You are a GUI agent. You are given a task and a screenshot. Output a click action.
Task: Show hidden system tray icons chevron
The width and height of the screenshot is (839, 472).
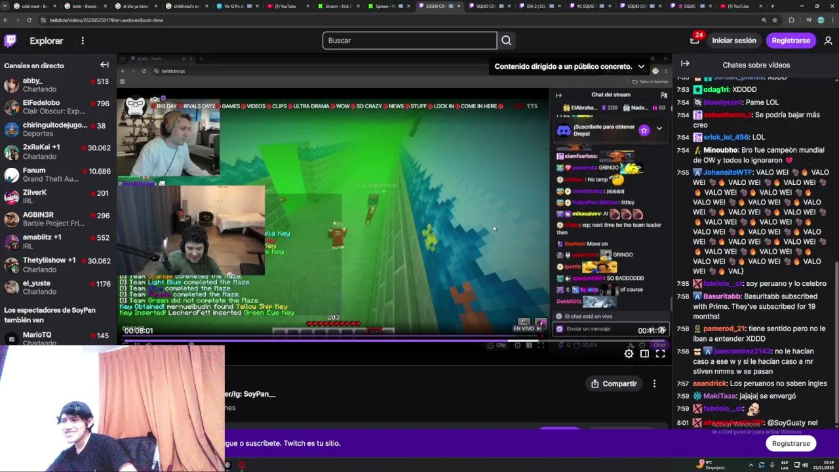tap(751, 465)
